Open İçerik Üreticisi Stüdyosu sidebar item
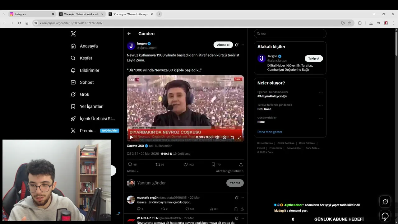Screen dimensions: 398x224 pos(93,119)
